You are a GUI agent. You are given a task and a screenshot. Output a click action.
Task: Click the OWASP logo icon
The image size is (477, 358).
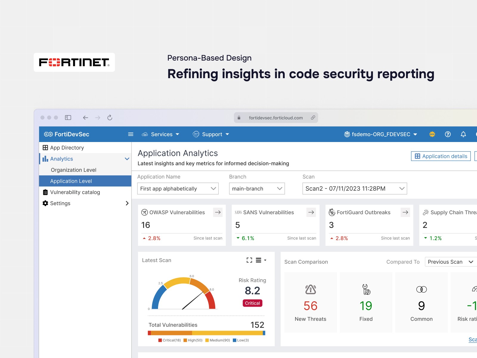pos(145,212)
